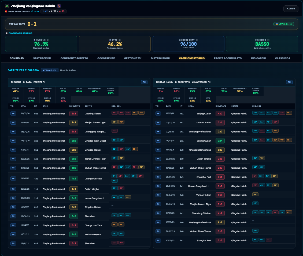Select the 0x5 result versus Liaoning Tieren
This screenshot has width=303, height=256.
tap(74, 114)
